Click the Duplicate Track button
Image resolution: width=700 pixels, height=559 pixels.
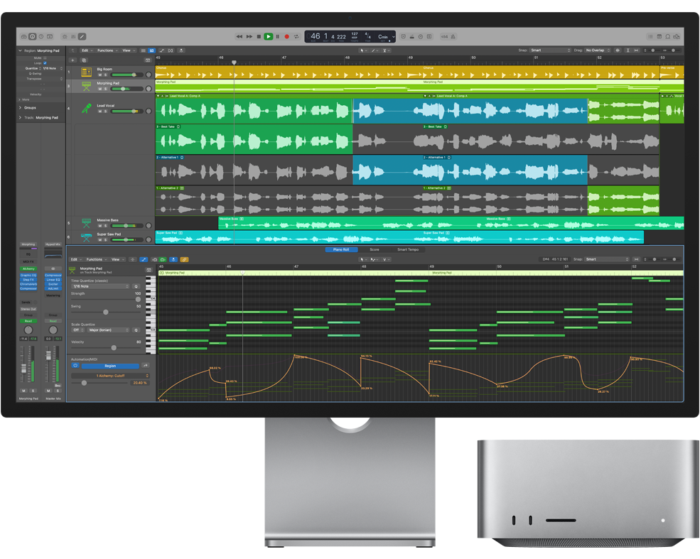pyautogui.click(x=84, y=60)
